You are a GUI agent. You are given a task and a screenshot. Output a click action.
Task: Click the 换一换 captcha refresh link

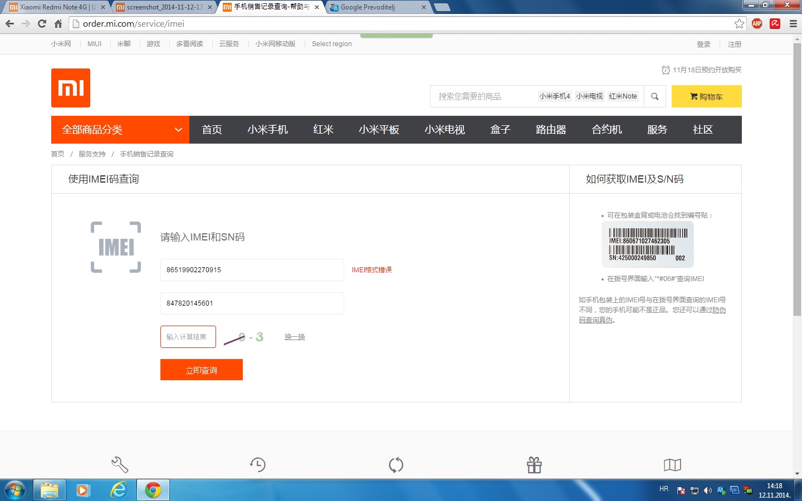click(295, 337)
